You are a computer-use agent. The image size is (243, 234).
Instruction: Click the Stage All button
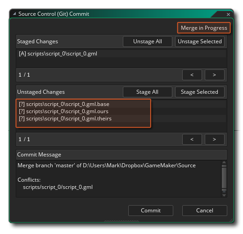pos(148,92)
